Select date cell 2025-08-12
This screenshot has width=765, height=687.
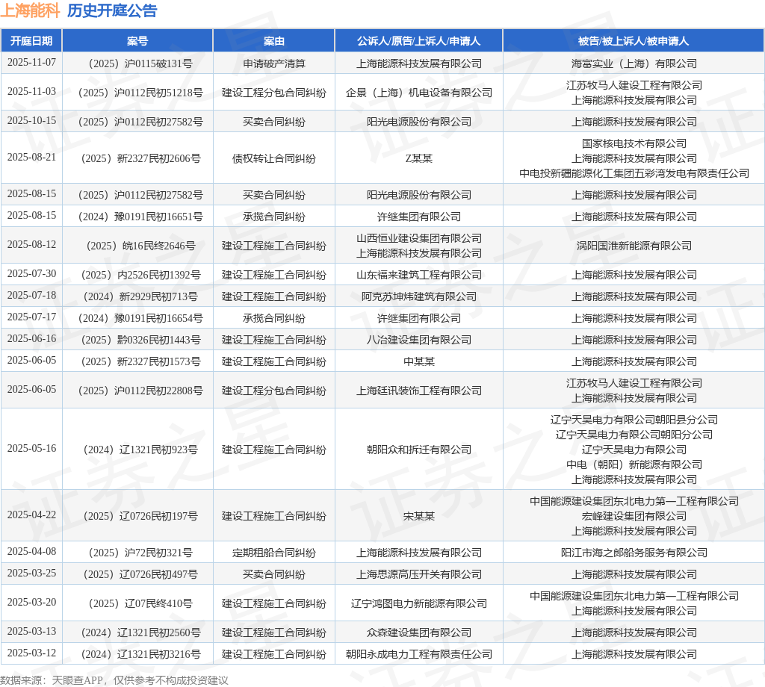[31, 244]
